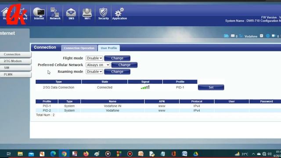Click the SIM status icon left of Vodafone

[226, 36]
